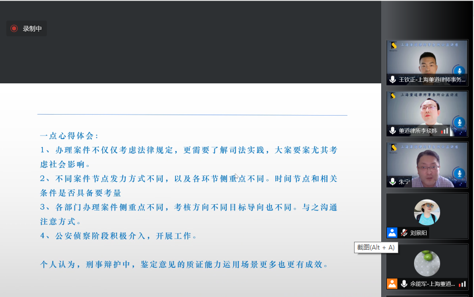This screenshot has width=474, height=297.
Task: Click slide line starting 2、不同案件节点发力方式不同
Action: point(189,179)
